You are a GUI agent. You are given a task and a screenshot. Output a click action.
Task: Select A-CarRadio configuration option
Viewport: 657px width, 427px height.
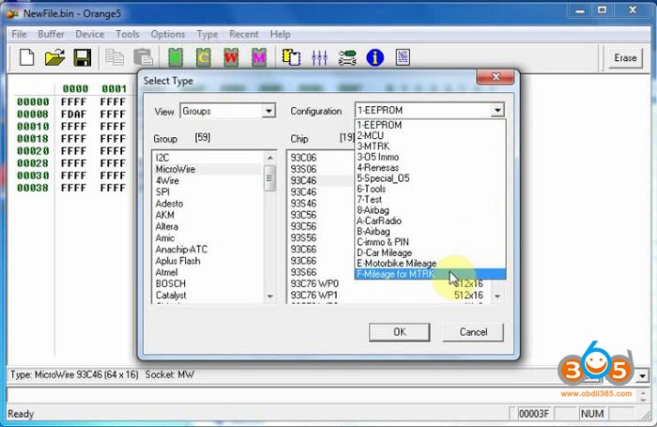pos(430,221)
